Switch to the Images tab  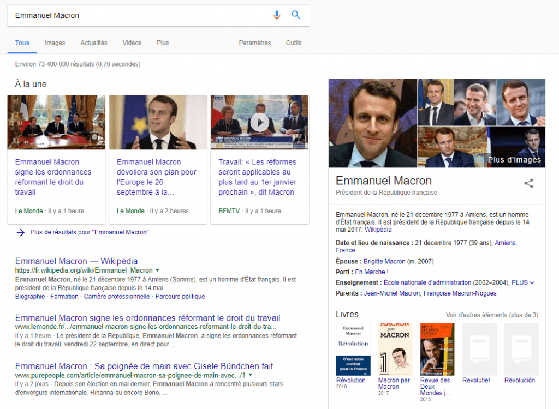[x=55, y=43]
